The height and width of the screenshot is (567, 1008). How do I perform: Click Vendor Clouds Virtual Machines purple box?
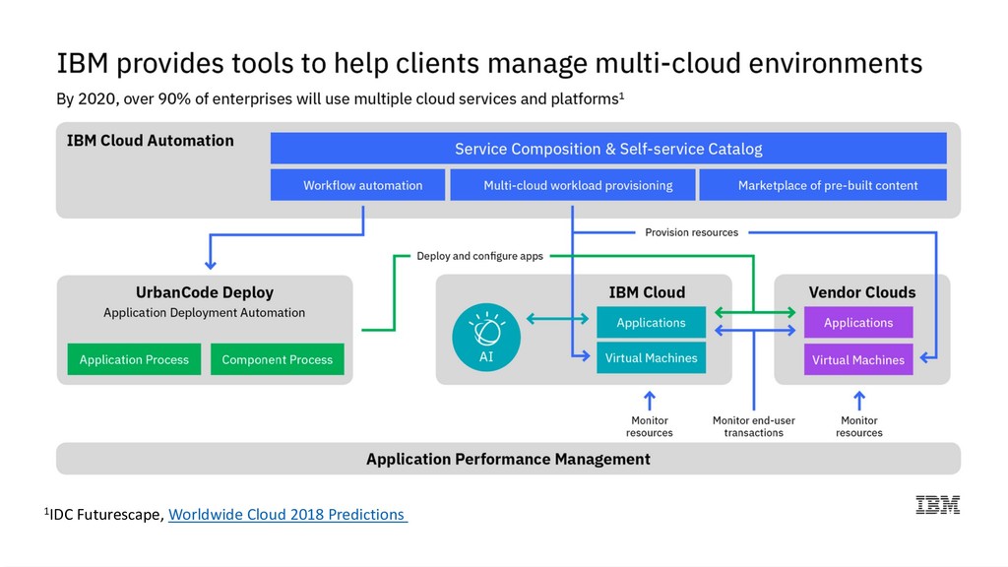[x=858, y=360]
